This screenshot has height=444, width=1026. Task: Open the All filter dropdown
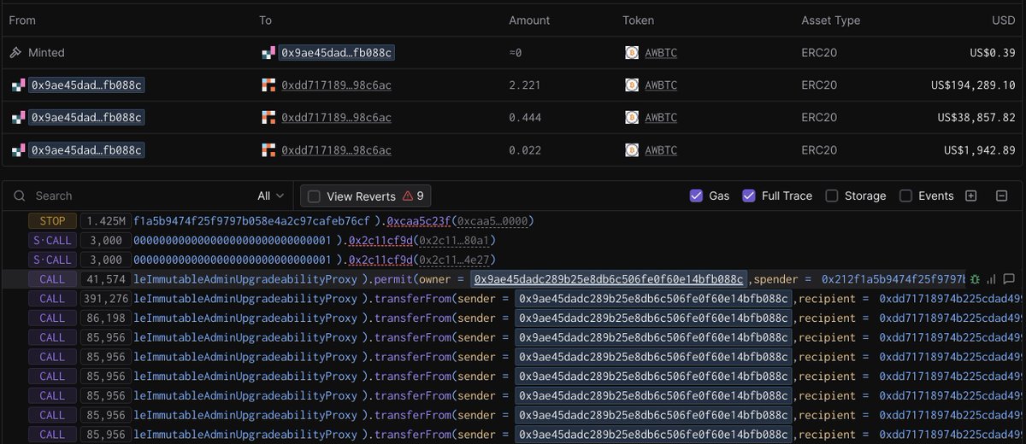click(x=270, y=196)
